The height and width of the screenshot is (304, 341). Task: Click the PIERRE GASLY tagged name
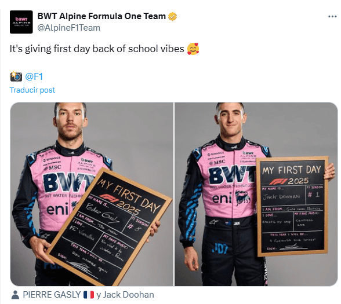[52, 295]
